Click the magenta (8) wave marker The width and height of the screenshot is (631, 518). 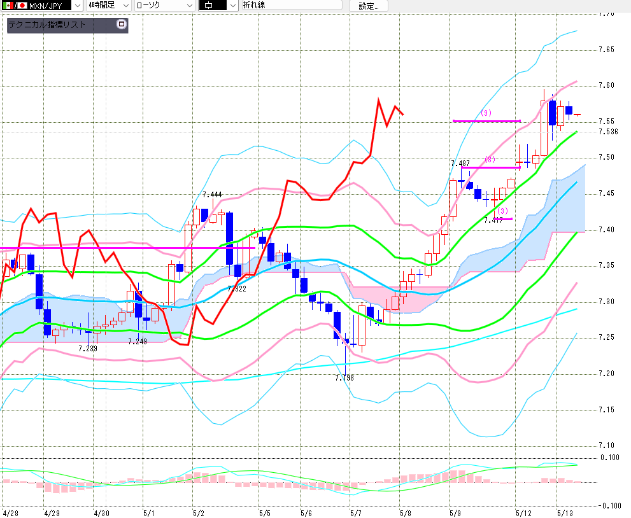pos(490,159)
